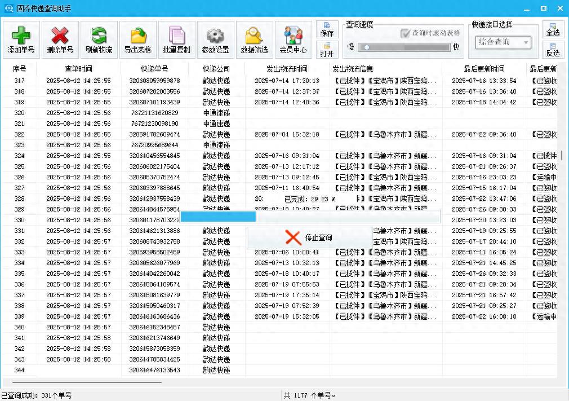Screen dimensions: 569x401
Task: Click the 导出表格 export table icon
Action: click(x=137, y=39)
